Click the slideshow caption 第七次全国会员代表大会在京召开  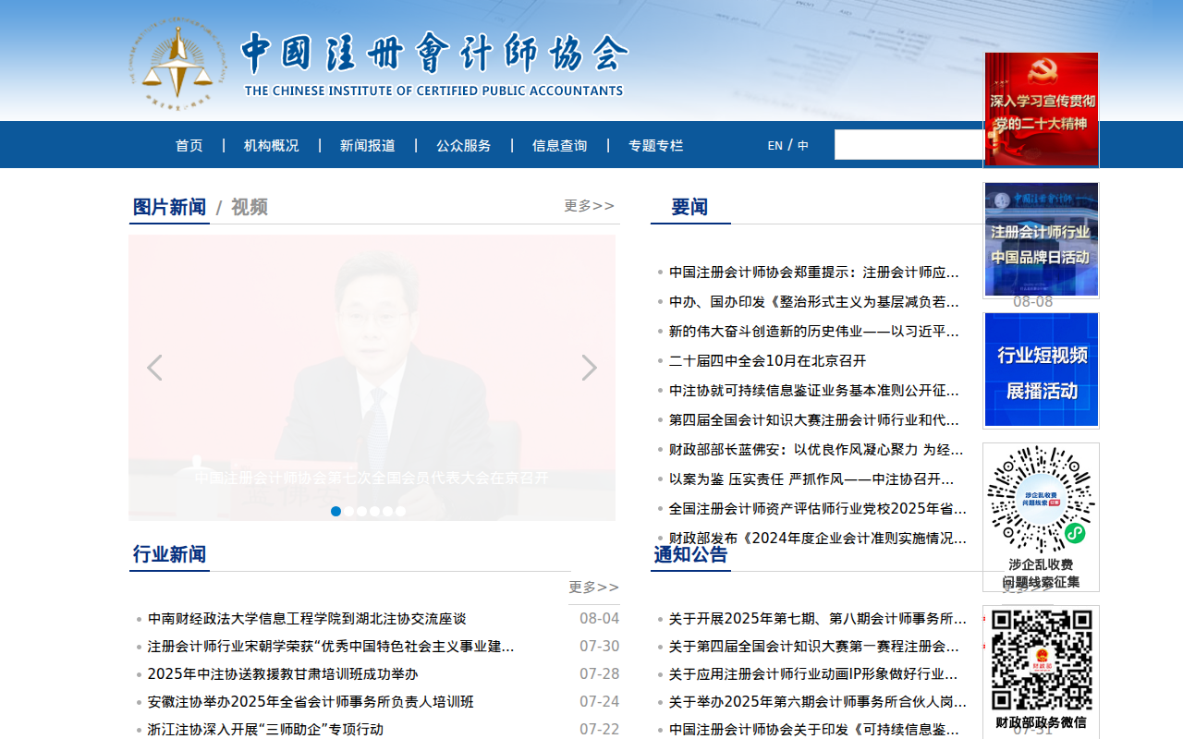(x=372, y=478)
